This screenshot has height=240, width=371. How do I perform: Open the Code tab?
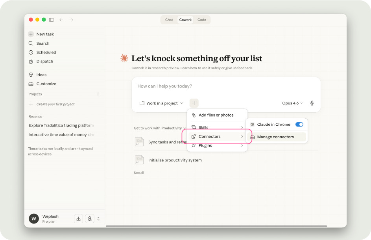pyautogui.click(x=201, y=20)
